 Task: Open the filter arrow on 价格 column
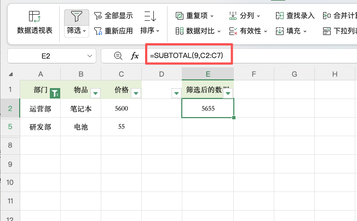click(136, 93)
